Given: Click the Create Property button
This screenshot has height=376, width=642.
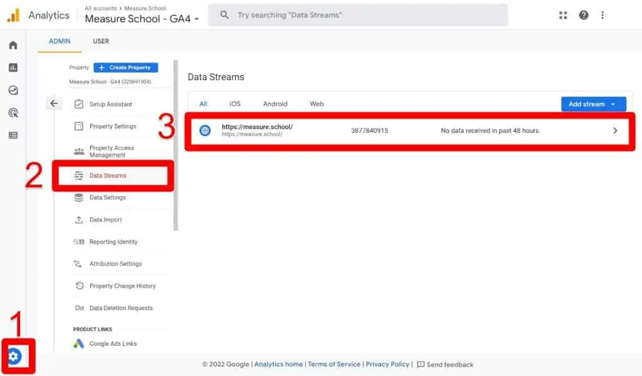Looking at the screenshot, I should [x=125, y=67].
